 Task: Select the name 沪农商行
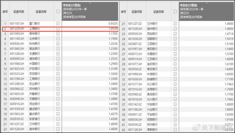tap(35, 69)
